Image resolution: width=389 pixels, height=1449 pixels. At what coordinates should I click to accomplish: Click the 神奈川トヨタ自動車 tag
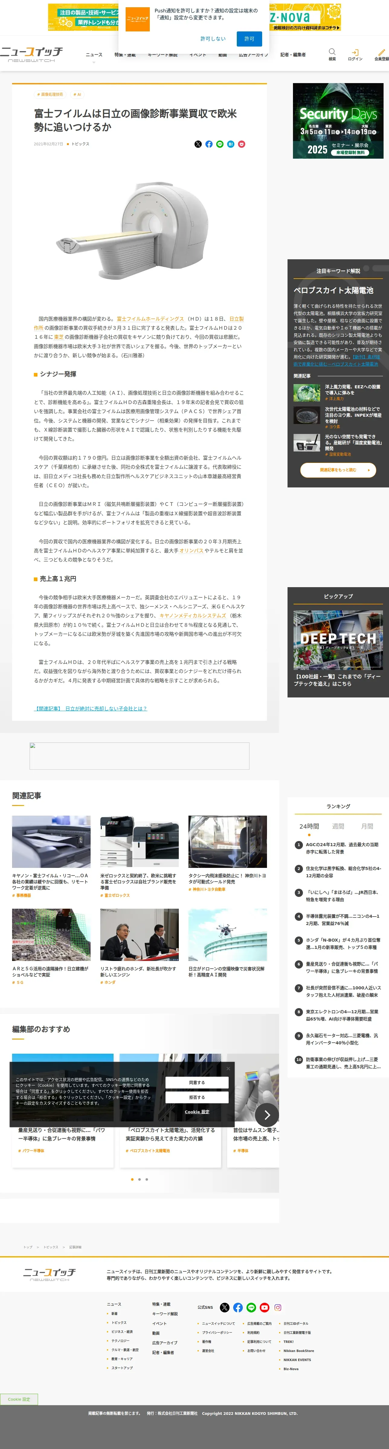click(209, 889)
